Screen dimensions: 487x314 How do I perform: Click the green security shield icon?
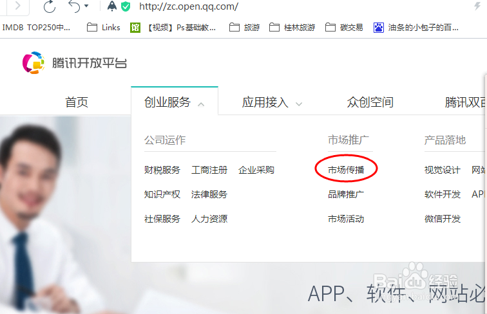click(126, 6)
